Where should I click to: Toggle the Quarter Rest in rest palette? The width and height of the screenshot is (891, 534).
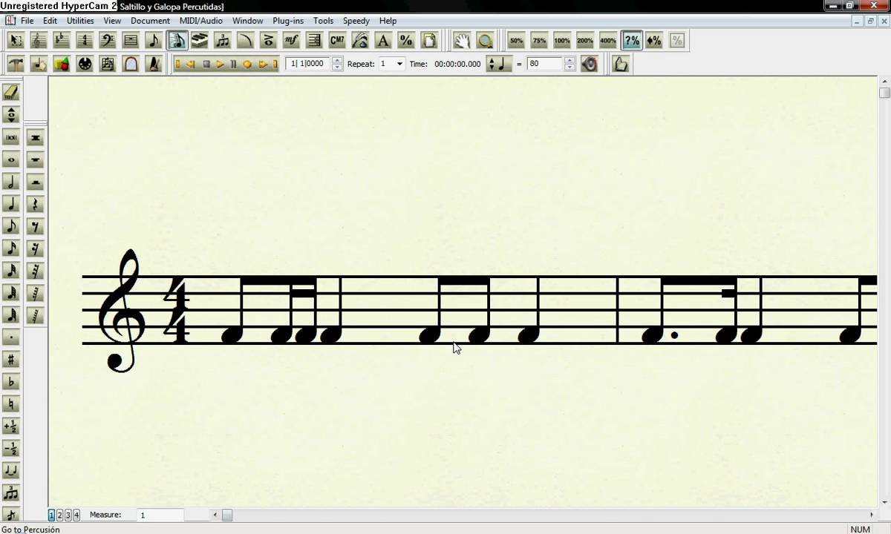click(35, 204)
